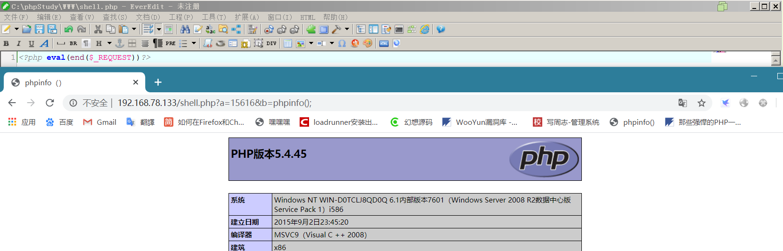
Task: Click the Redo arrow icon
Action: point(82,29)
